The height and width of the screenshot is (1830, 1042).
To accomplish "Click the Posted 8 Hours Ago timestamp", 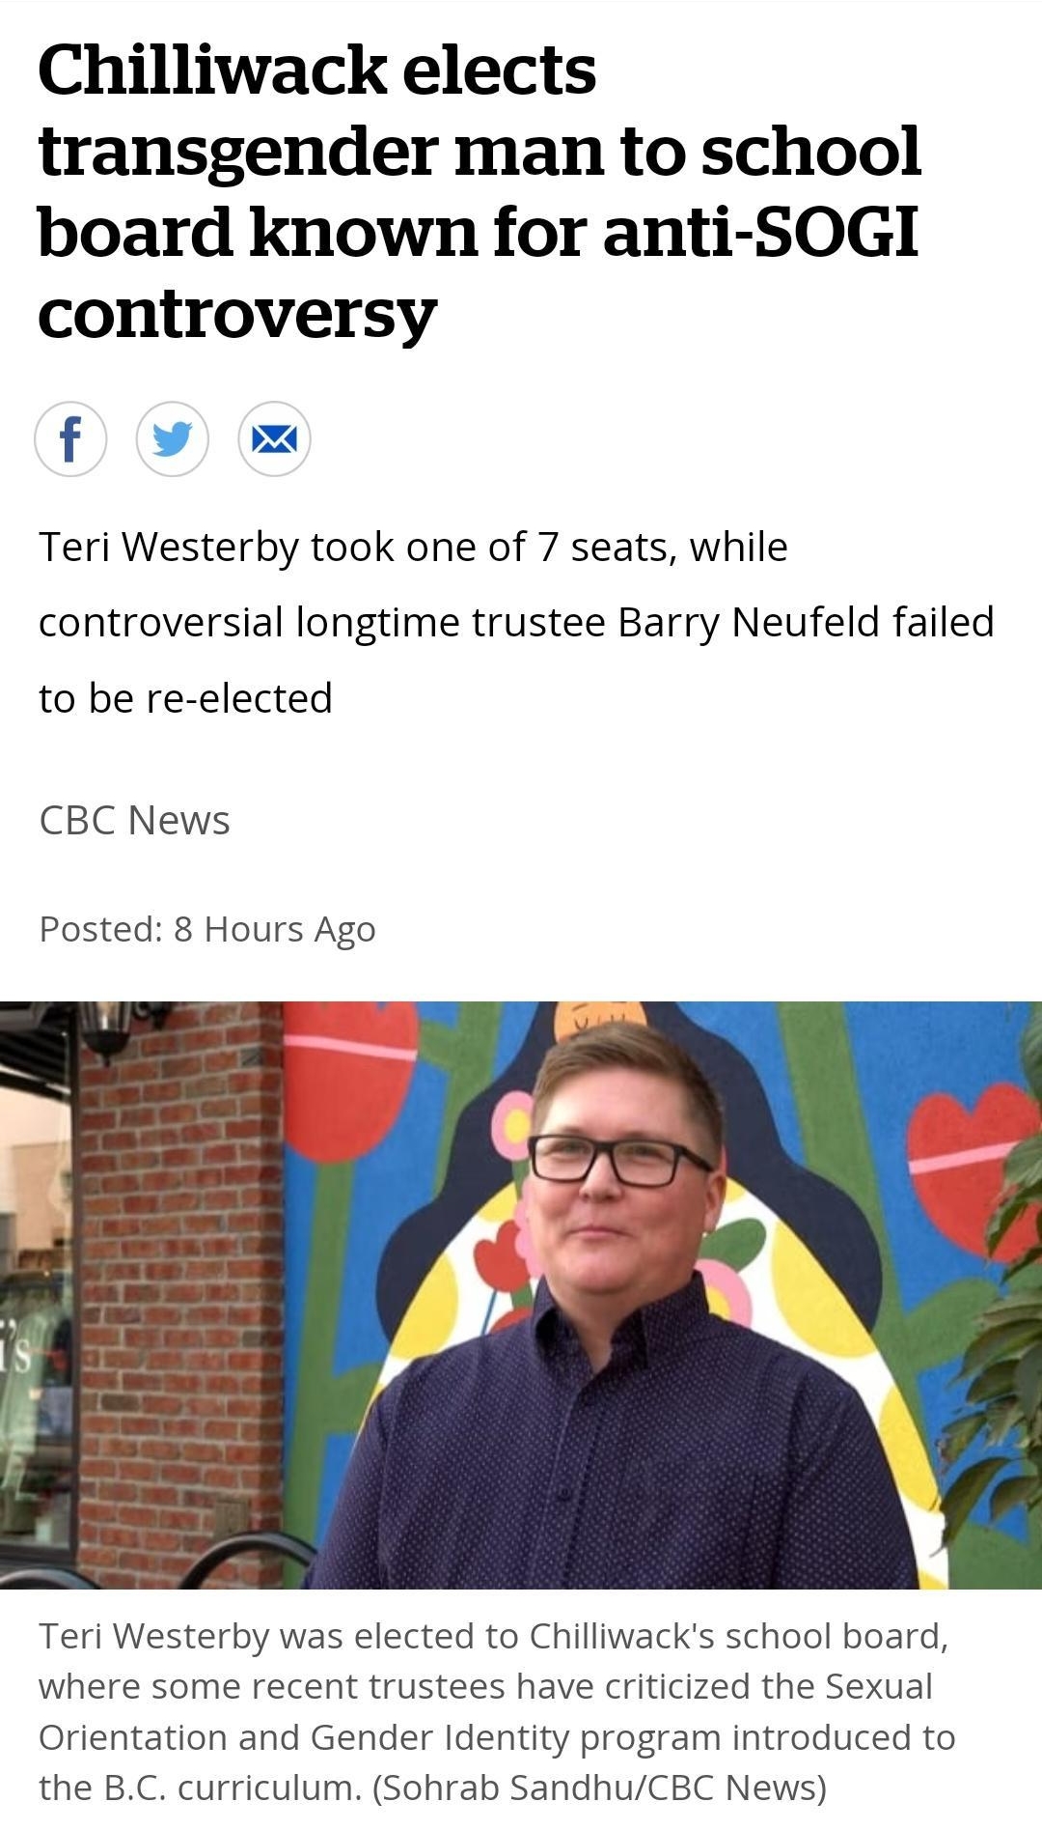I will (x=206, y=929).
